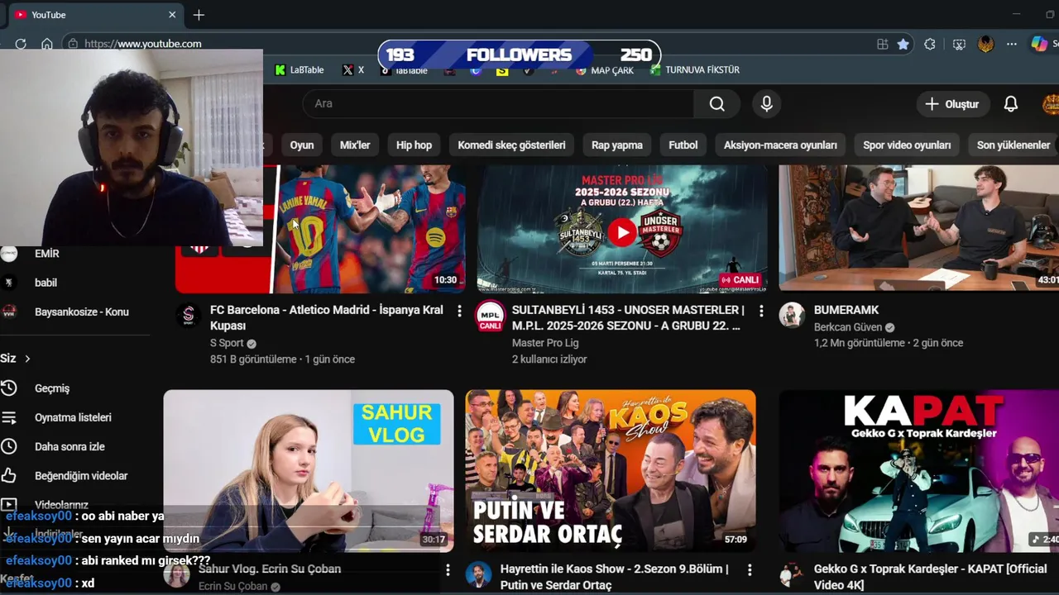Viewport: 1059px width, 595px height.
Task: Select the Hip hop filter chip
Action: [x=414, y=145]
